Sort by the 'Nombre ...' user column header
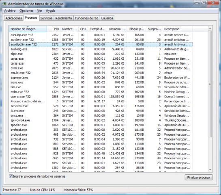Viewport: 221px width, 195px height. click(69, 29)
